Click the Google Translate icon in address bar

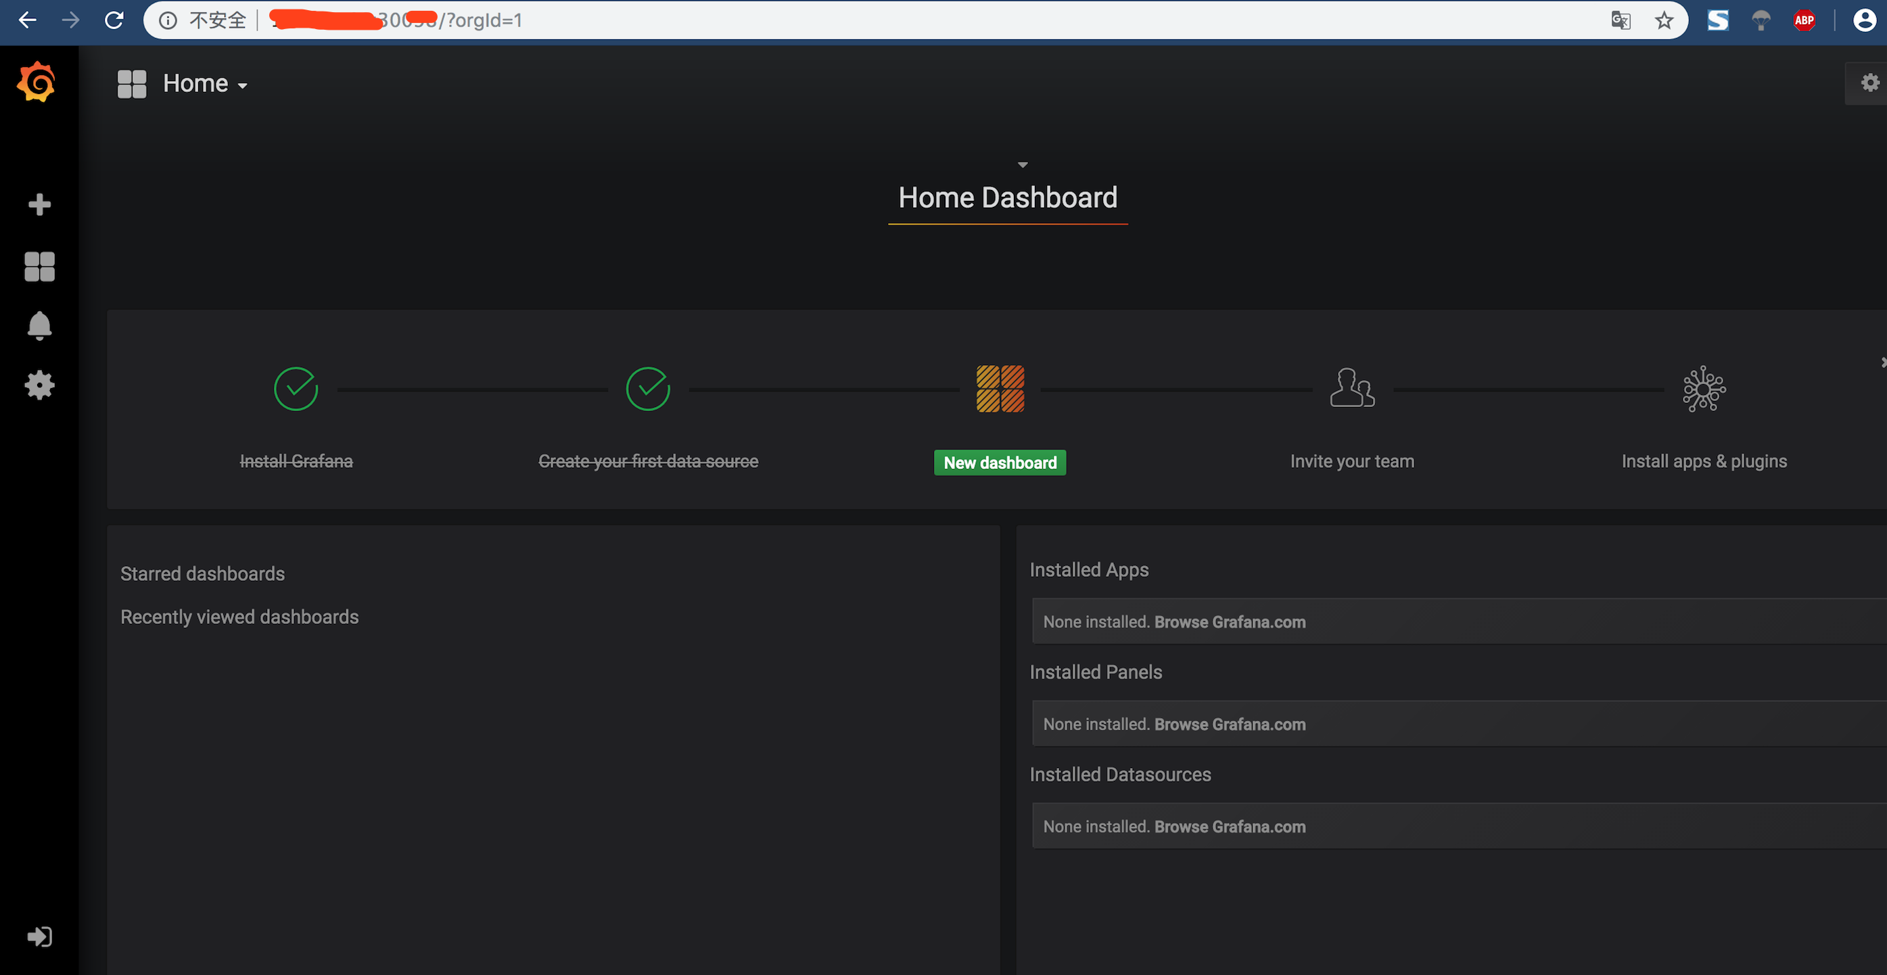click(x=1621, y=20)
